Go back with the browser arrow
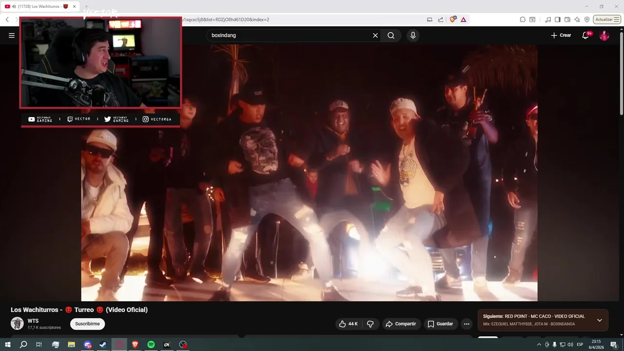The height and width of the screenshot is (351, 624). [x=7, y=19]
